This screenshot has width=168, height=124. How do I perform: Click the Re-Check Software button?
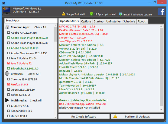[x=84, y=116]
